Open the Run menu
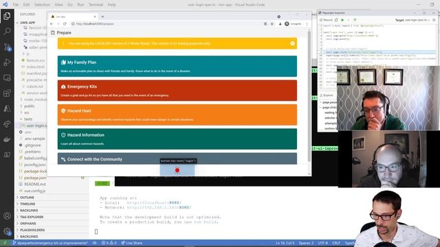The height and width of the screenshot is (247, 440). coord(80,5)
